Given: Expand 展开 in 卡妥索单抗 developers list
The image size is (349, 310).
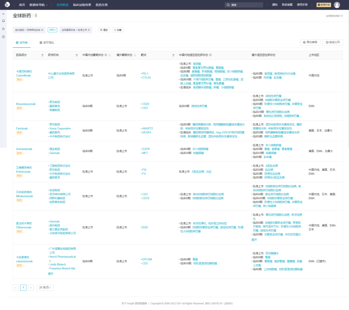Looking at the screenshot, I should pyautogui.click(x=51, y=274).
